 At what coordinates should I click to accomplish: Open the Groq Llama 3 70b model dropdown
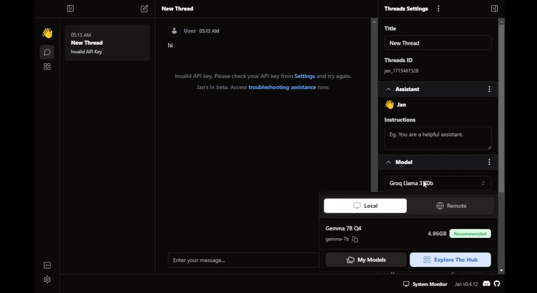pyautogui.click(x=438, y=183)
